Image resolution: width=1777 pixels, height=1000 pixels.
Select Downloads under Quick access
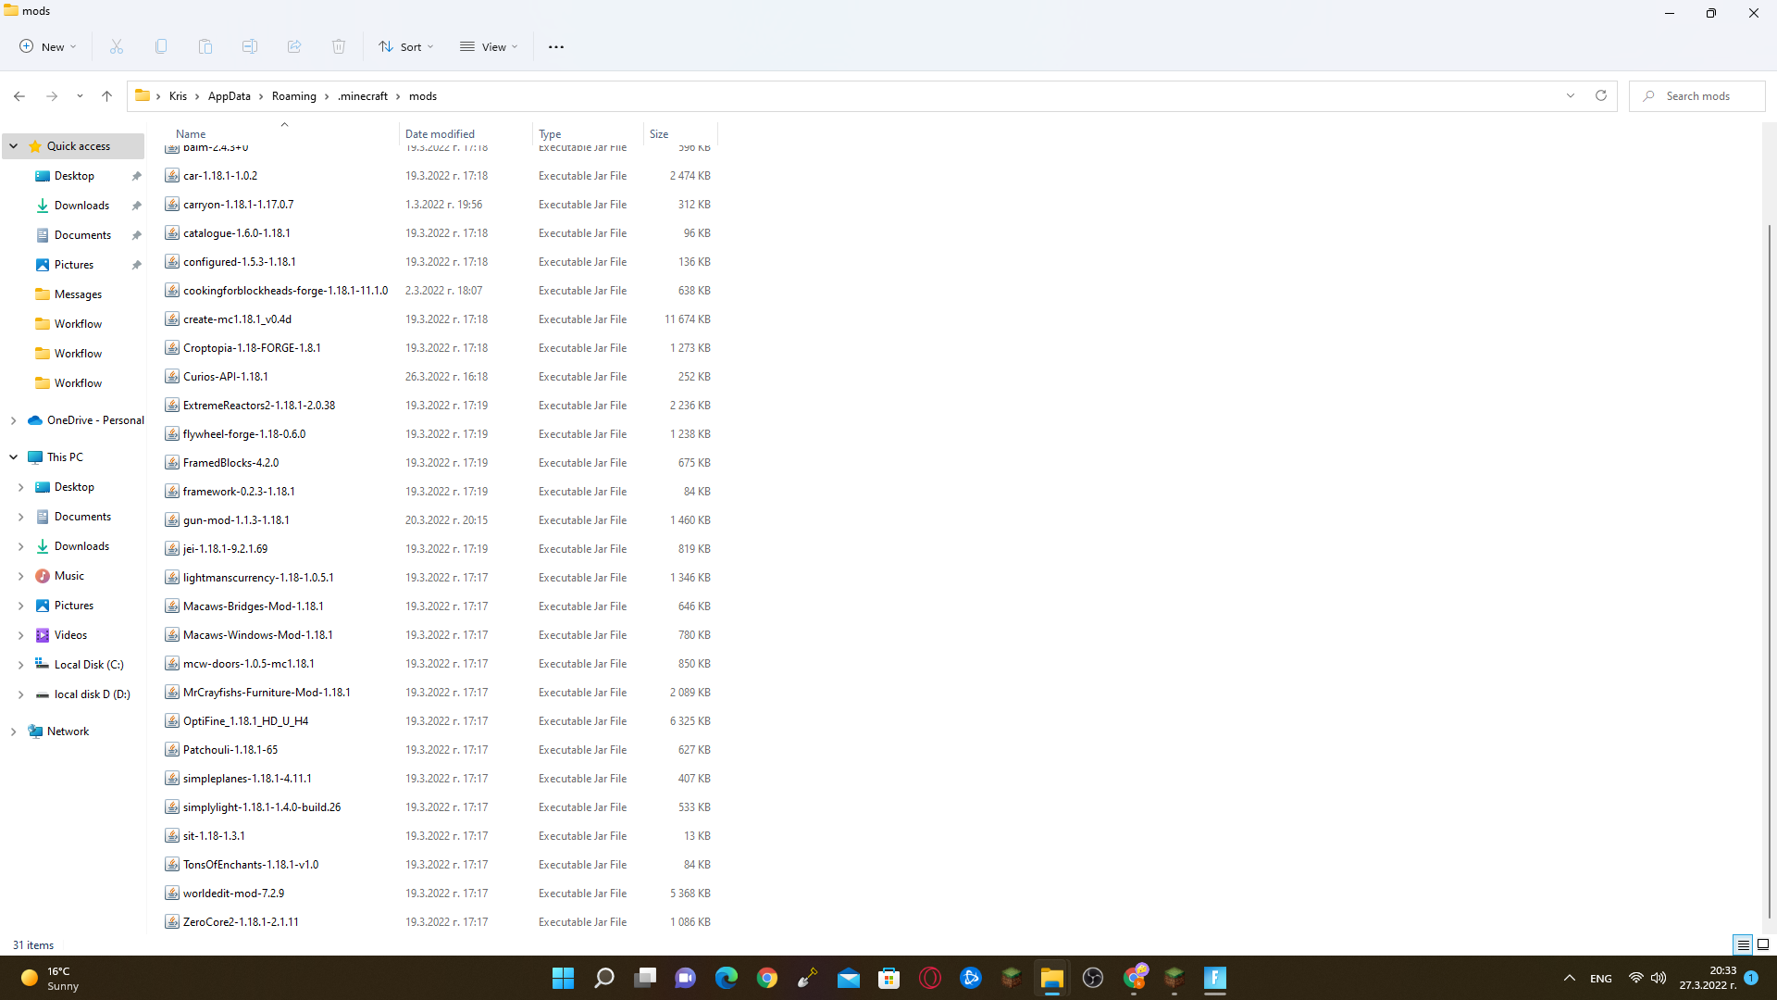(x=81, y=206)
